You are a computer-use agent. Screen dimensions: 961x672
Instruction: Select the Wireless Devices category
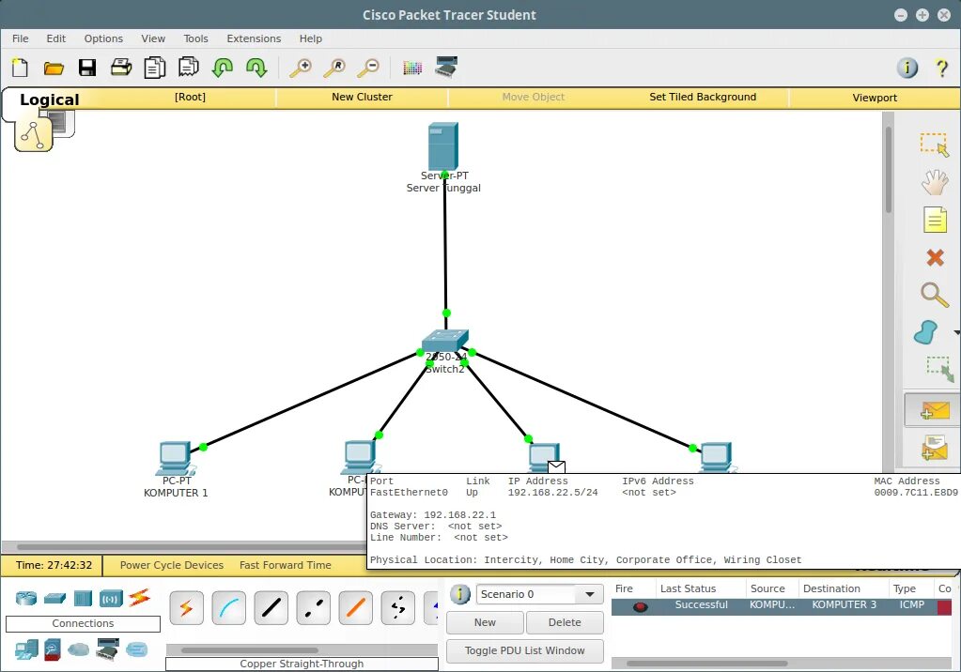(x=111, y=598)
